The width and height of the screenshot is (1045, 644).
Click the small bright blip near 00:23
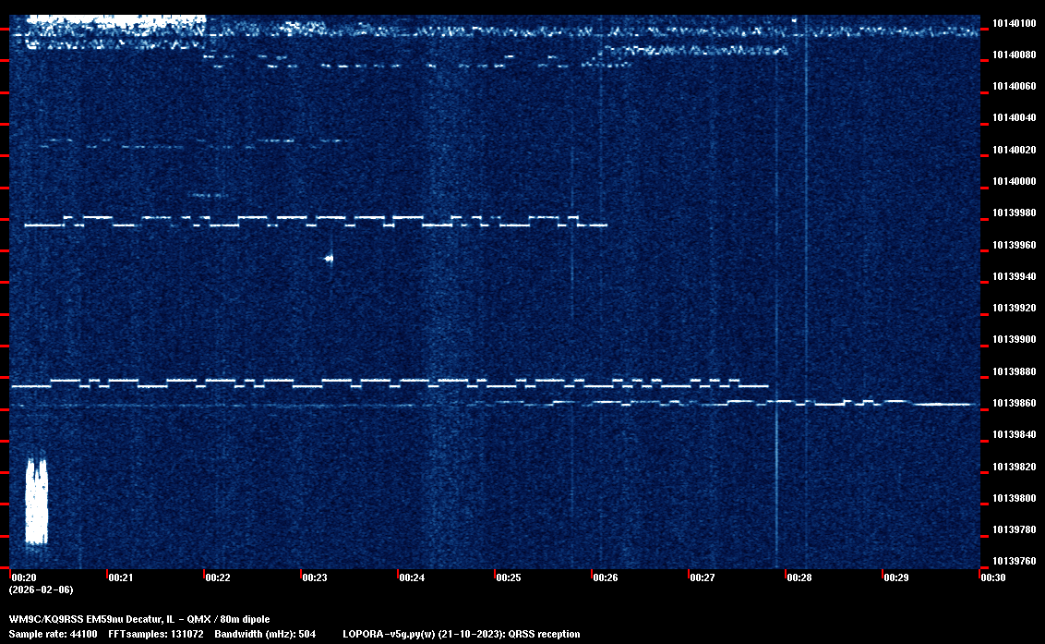click(x=329, y=259)
